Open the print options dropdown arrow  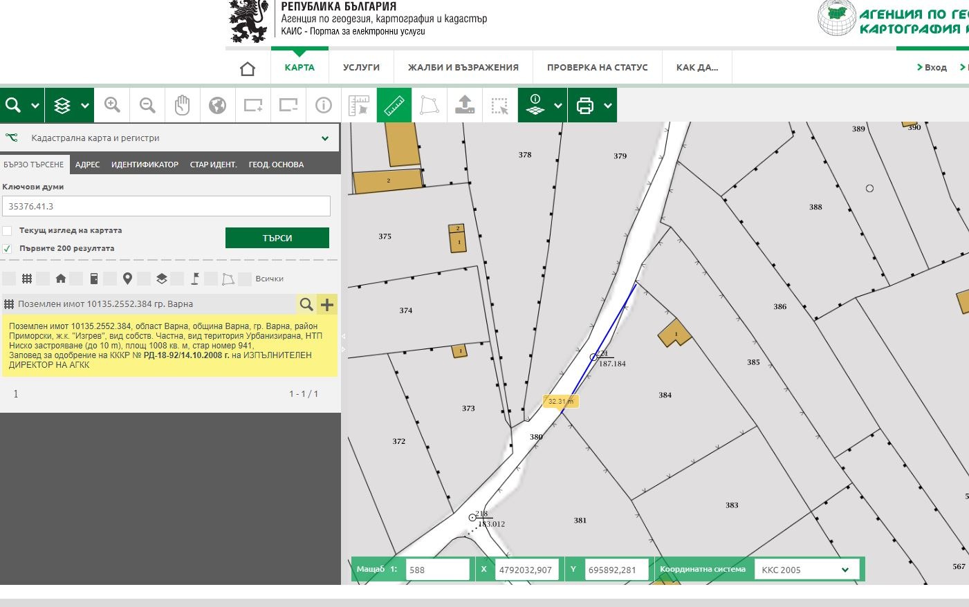(x=608, y=106)
